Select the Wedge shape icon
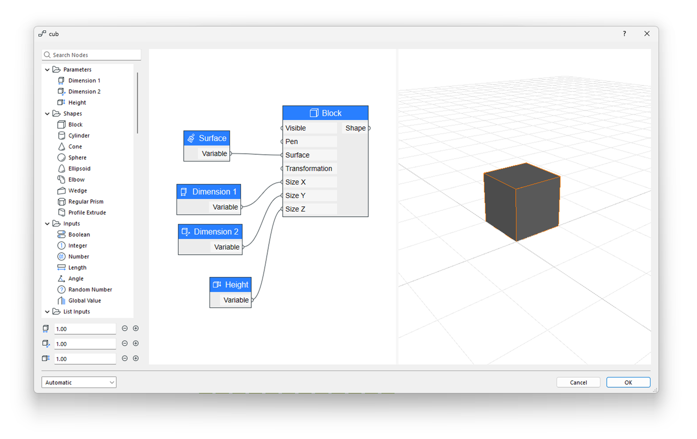 (61, 191)
